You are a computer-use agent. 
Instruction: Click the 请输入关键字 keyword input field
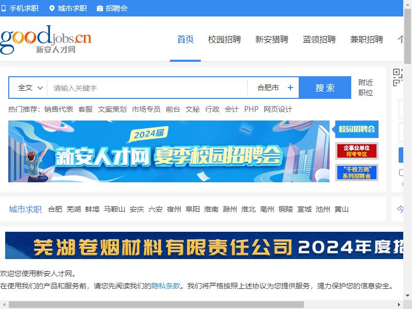[x=147, y=88]
